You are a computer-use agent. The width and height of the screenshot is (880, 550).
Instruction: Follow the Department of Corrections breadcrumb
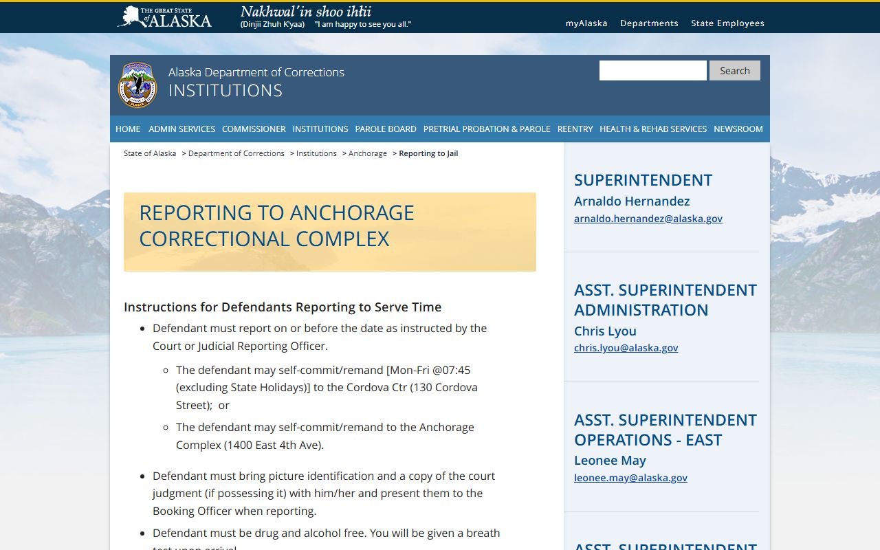point(236,153)
